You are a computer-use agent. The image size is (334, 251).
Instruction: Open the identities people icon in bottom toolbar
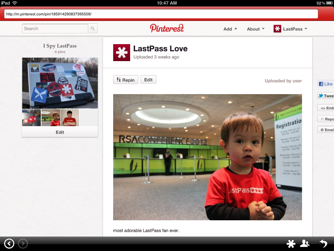(x=305, y=243)
